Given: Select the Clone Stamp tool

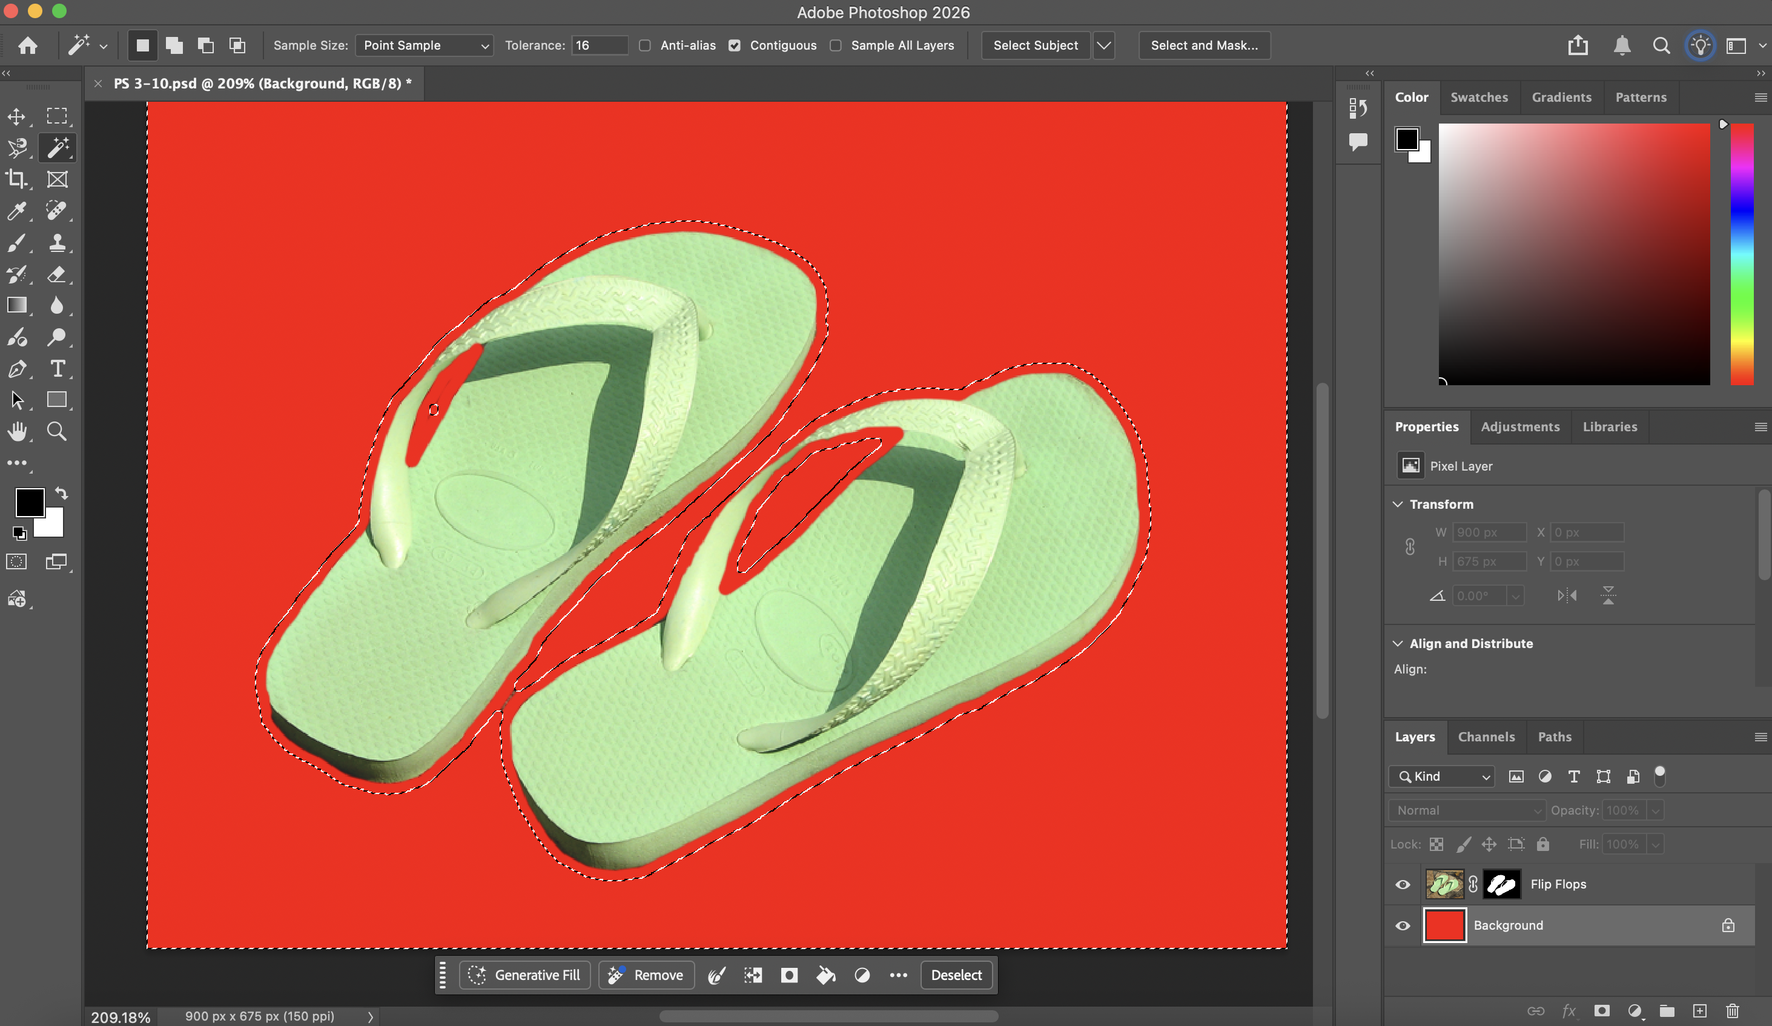Looking at the screenshot, I should click(x=58, y=243).
